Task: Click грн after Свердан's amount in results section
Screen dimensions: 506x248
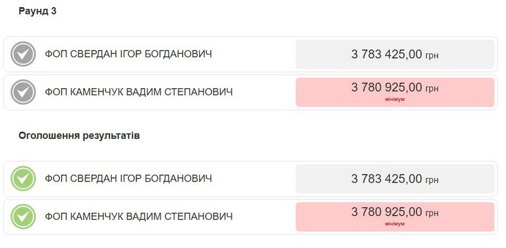Action: tap(432, 180)
